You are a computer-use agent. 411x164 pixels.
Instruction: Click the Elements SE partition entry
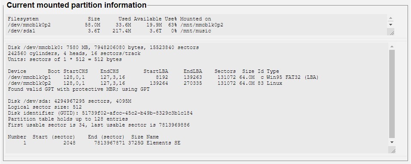[94, 143]
